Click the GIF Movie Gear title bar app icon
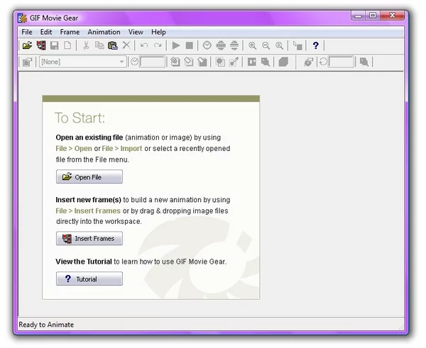The image size is (426, 348). tap(22, 18)
